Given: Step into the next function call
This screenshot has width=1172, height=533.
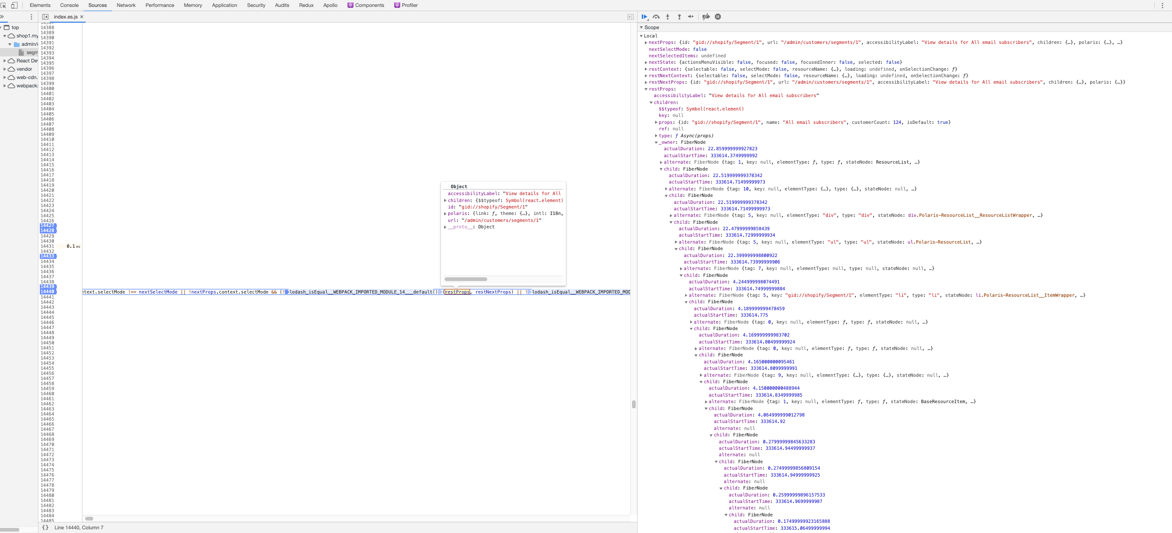Looking at the screenshot, I should click(x=668, y=17).
